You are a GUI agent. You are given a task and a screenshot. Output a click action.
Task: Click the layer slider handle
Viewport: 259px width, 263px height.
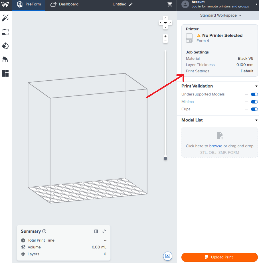165,158
